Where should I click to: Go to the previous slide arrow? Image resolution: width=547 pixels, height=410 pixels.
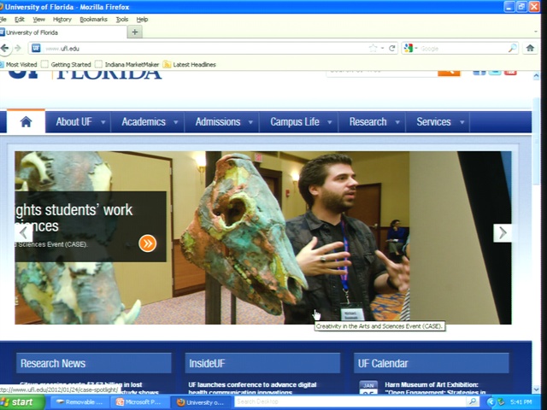24,232
